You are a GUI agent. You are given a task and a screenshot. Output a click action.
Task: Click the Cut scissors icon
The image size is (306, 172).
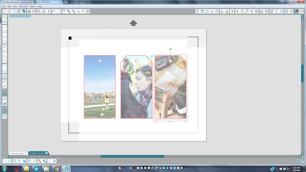point(49,11)
